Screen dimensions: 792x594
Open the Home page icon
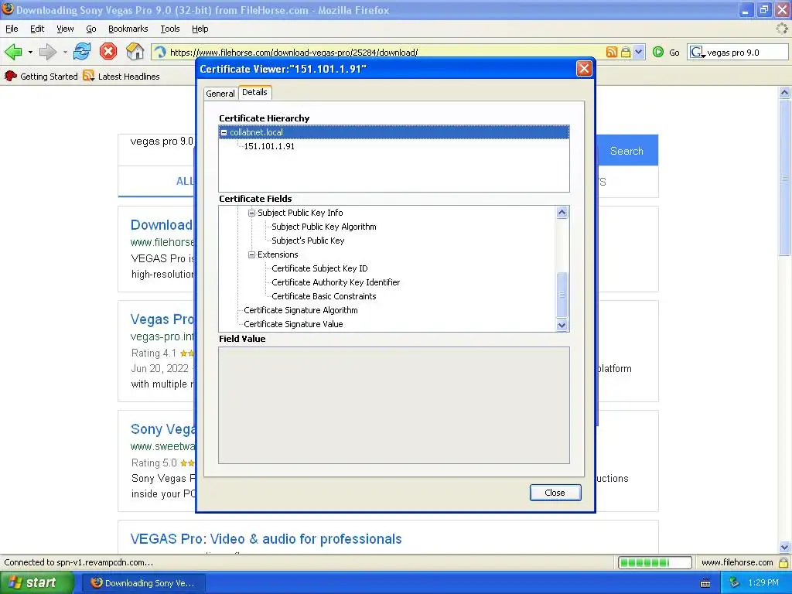point(135,52)
